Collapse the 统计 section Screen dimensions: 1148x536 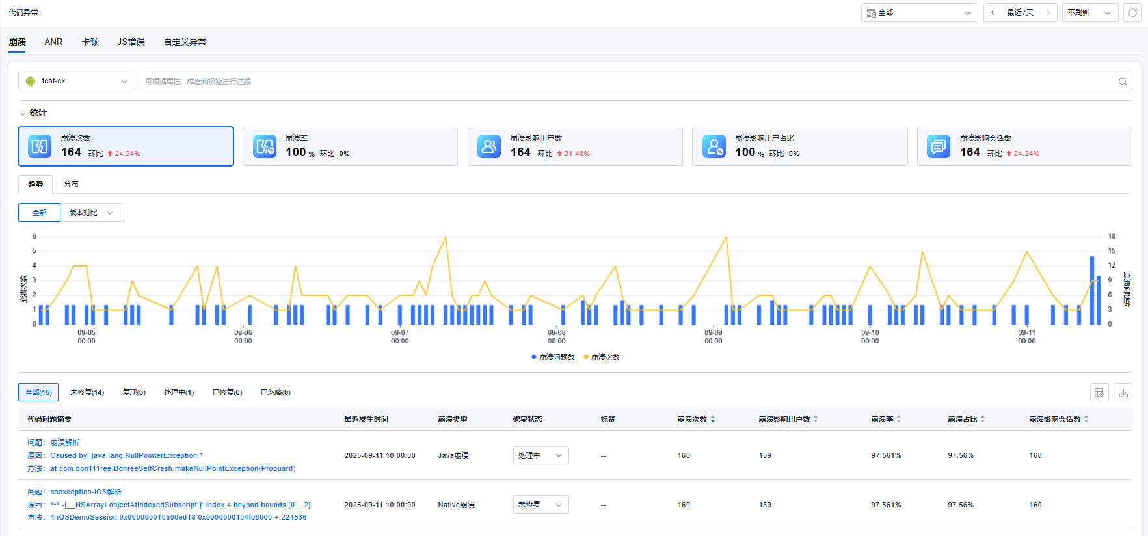[x=23, y=113]
